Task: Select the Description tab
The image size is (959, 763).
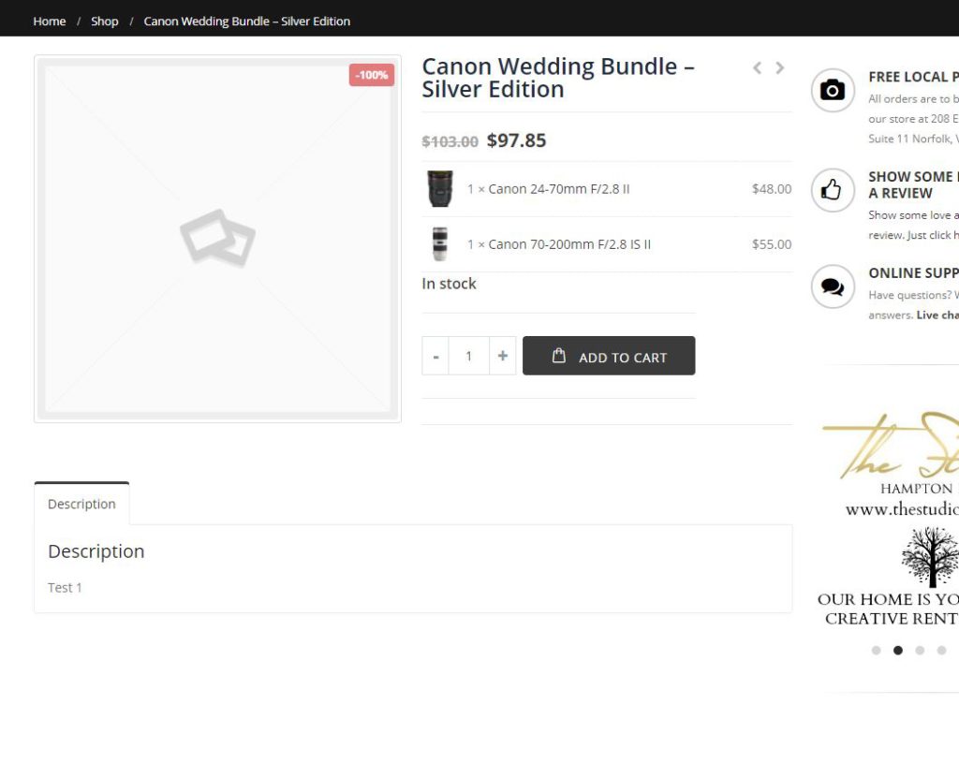Action: (x=81, y=504)
